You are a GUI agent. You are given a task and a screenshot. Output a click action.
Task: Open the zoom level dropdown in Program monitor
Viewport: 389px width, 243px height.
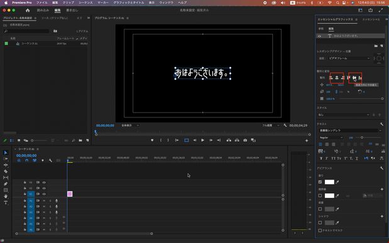pos(130,126)
